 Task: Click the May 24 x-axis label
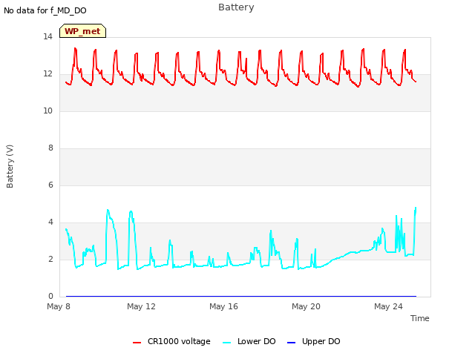tap(388, 306)
